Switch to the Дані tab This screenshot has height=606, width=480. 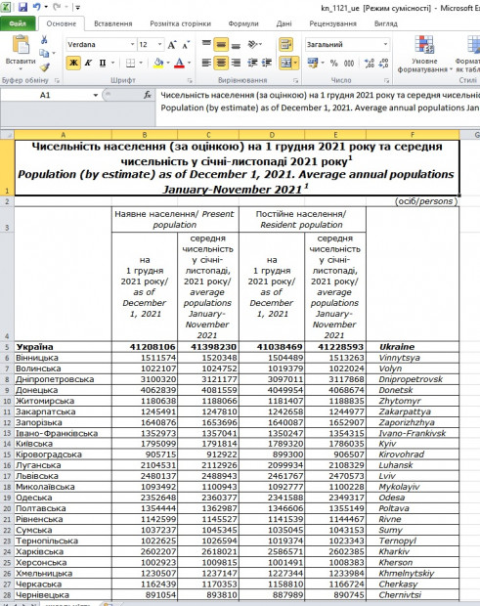284,23
